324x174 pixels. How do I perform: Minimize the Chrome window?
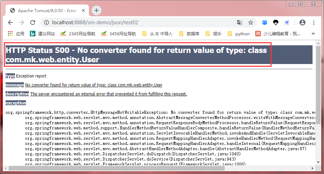pyautogui.click(x=291, y=3)
